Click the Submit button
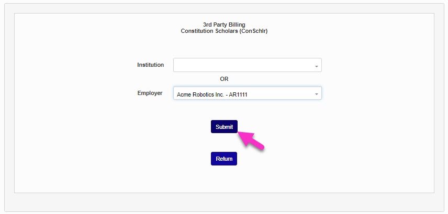The image size is (448, 214). [x=224, y=127]
